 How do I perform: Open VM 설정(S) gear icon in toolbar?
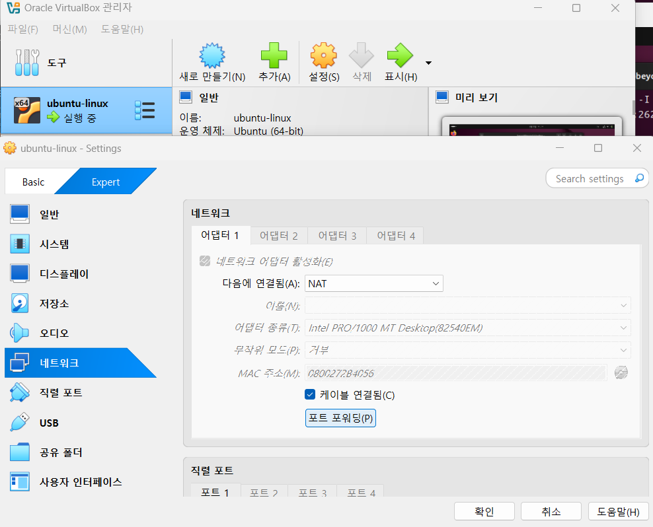(x=324, y=55)
